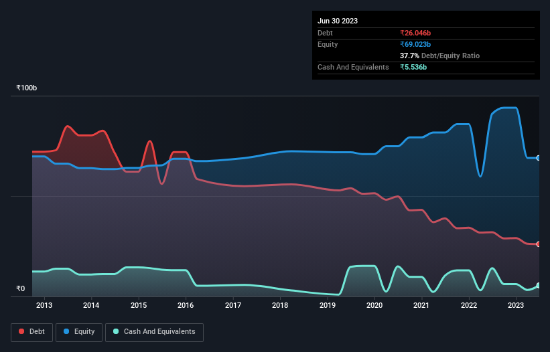Click the ₹100b y-axis label
This screenshot has height=352, width=550.
26,88
